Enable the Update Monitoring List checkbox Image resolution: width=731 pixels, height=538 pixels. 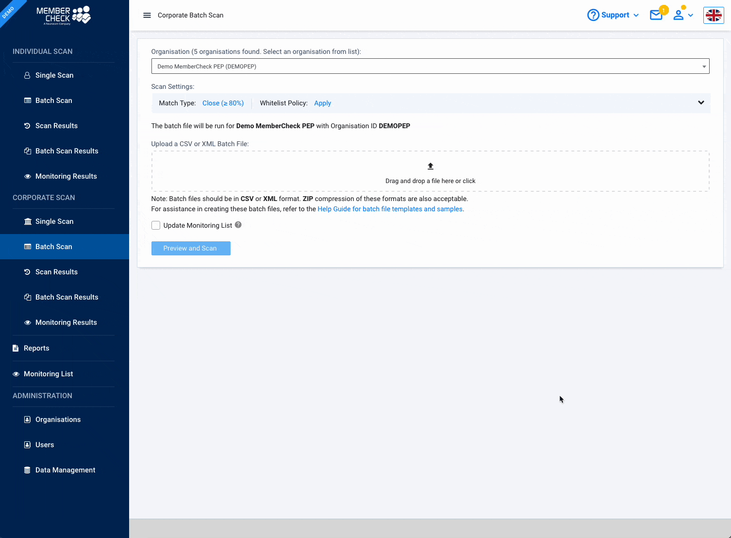156,225
